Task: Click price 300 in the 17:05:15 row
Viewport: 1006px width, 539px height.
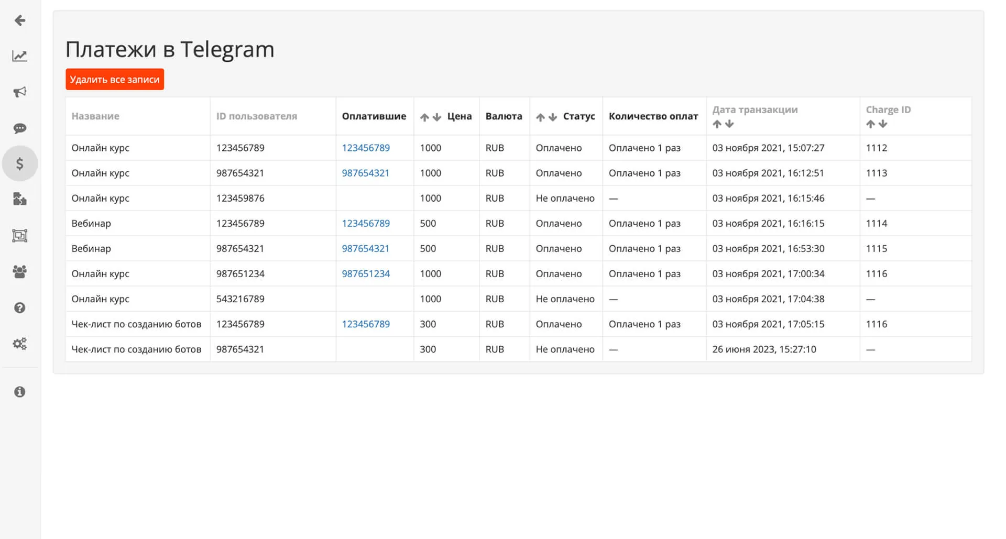Action: (x=428, y=324)
